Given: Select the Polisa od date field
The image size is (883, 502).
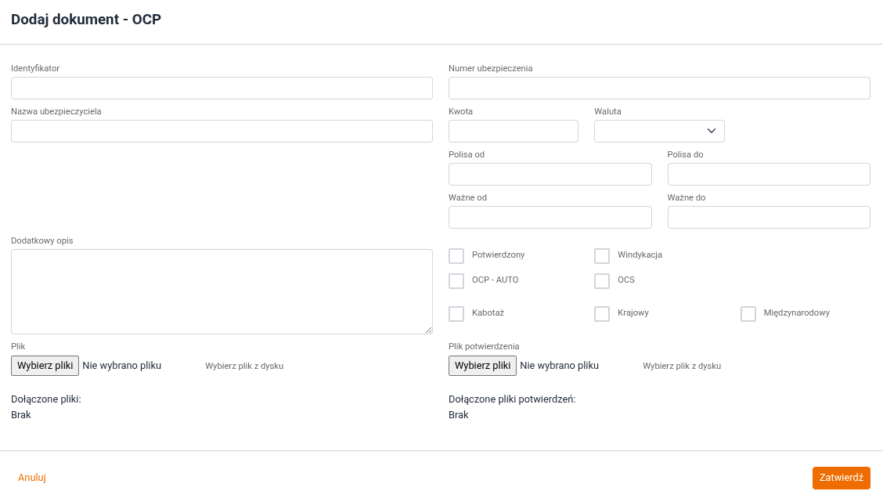Looking at the screenshot, I should 550,174.
